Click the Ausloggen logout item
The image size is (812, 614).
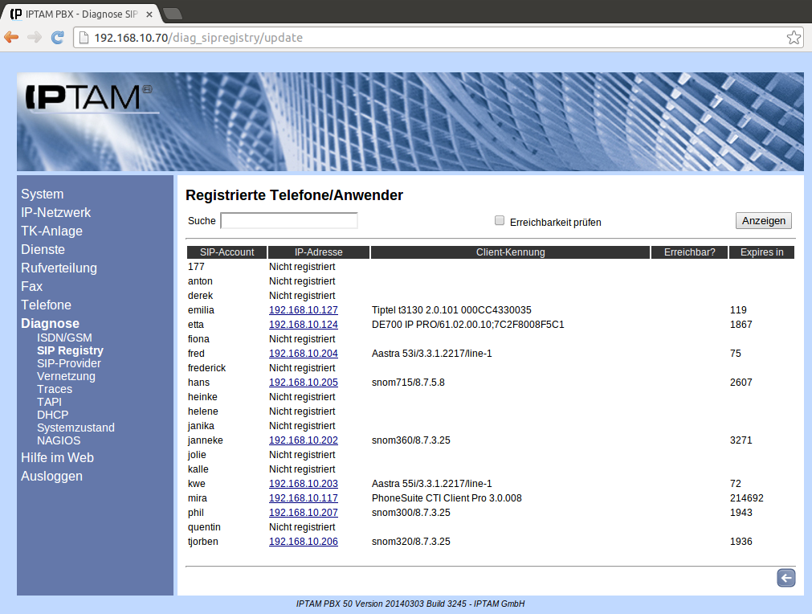[51, 477]
